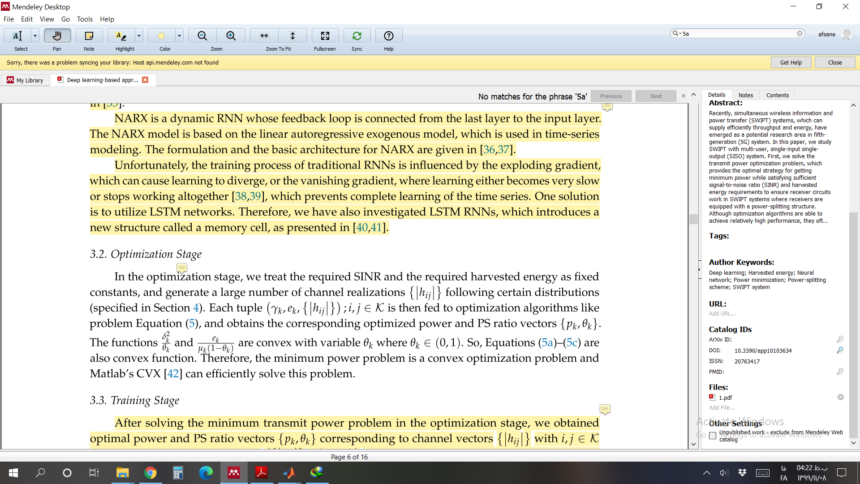
Task: Open the 1.pdf file link
Action: [x=725, y=398]
